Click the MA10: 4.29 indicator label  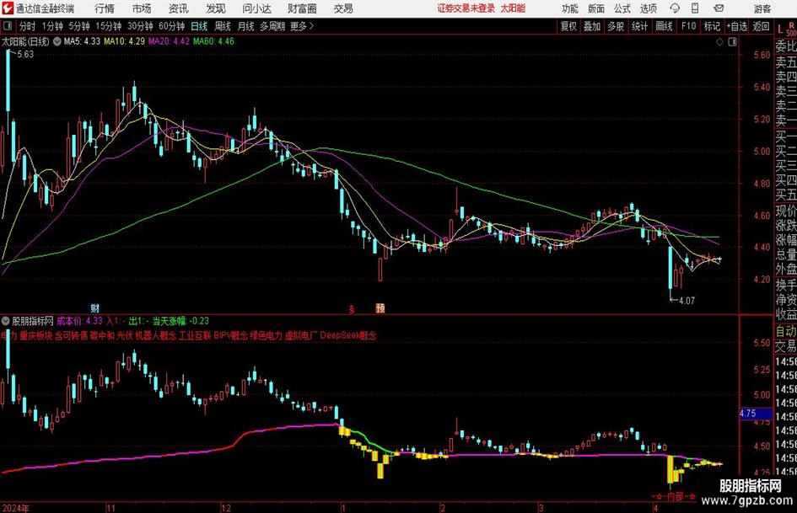point(124,41)
